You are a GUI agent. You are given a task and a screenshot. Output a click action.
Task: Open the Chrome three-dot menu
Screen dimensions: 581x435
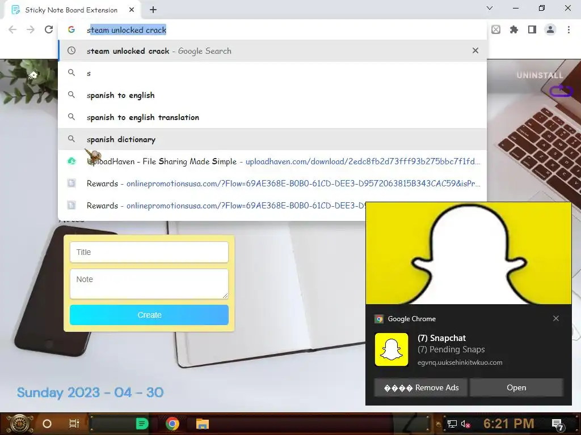(x=569, y=29)
